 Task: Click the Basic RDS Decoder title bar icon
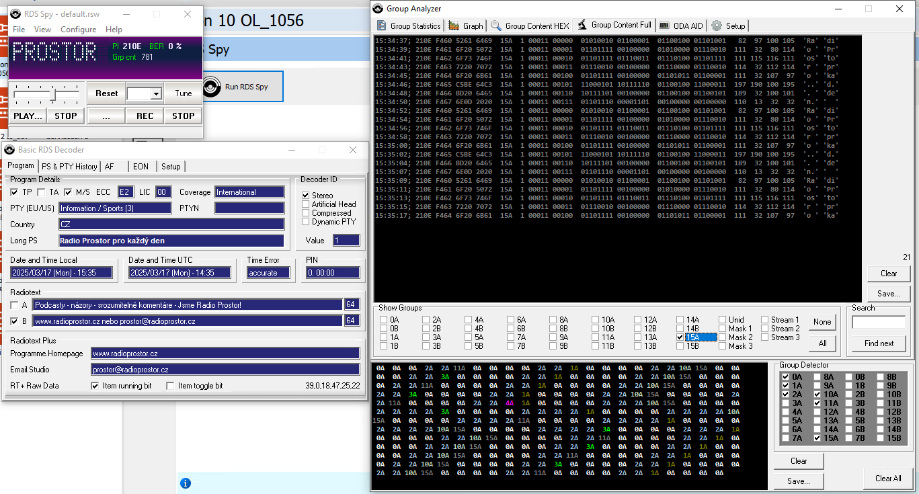10,150
